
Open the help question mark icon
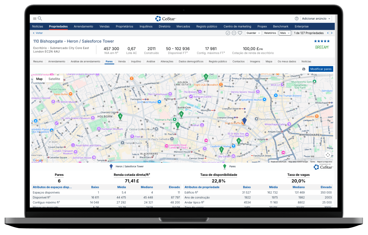297,19
